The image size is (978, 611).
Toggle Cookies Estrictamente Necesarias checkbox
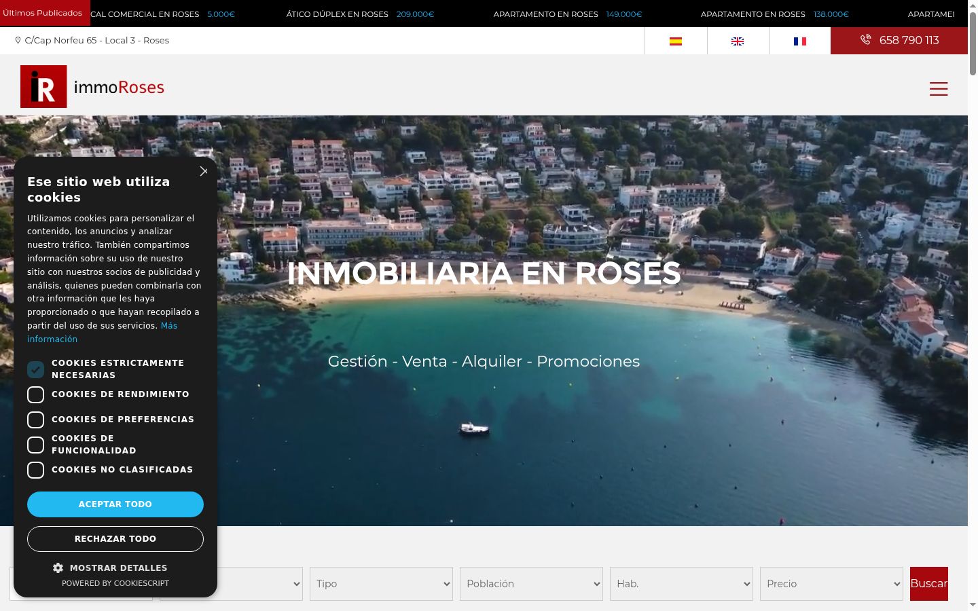35,369
